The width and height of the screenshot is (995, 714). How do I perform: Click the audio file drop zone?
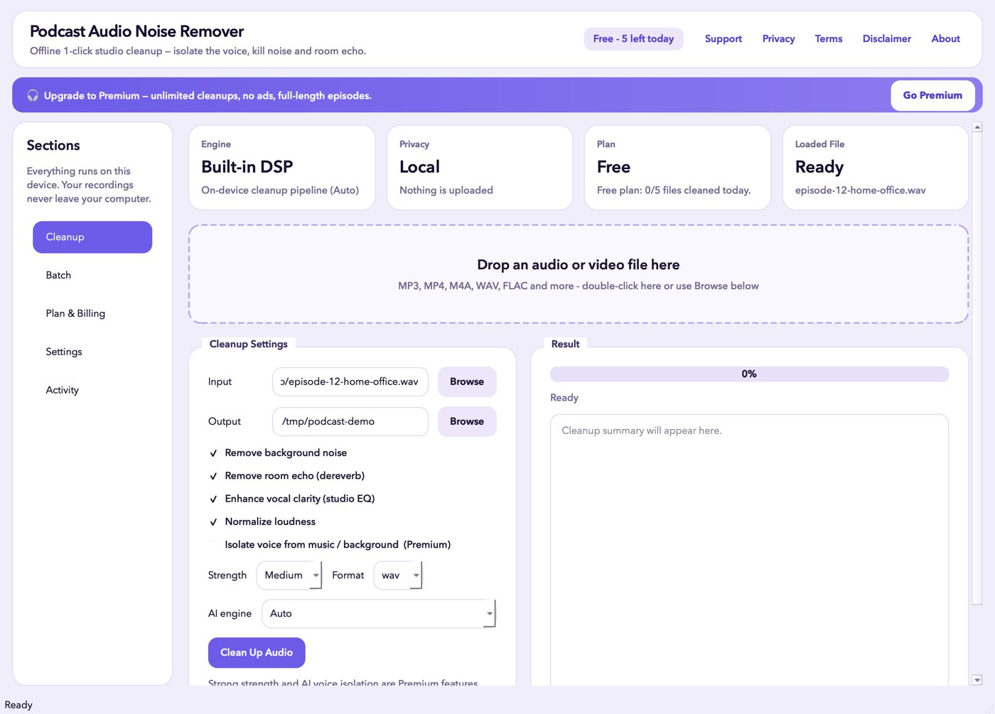(x=579, y=274)
